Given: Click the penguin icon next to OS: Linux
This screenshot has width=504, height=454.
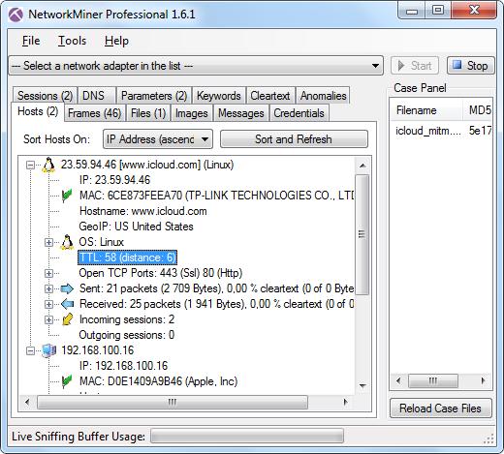Looking at the screenshot, I should click(67, 242).
